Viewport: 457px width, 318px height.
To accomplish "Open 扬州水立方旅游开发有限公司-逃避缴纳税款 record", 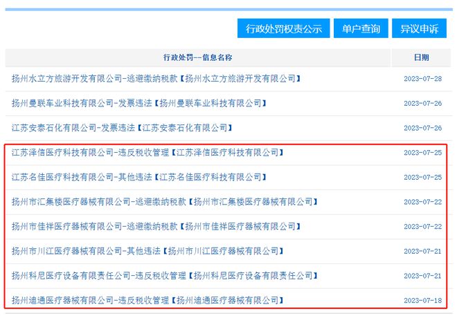I will 156,79.
